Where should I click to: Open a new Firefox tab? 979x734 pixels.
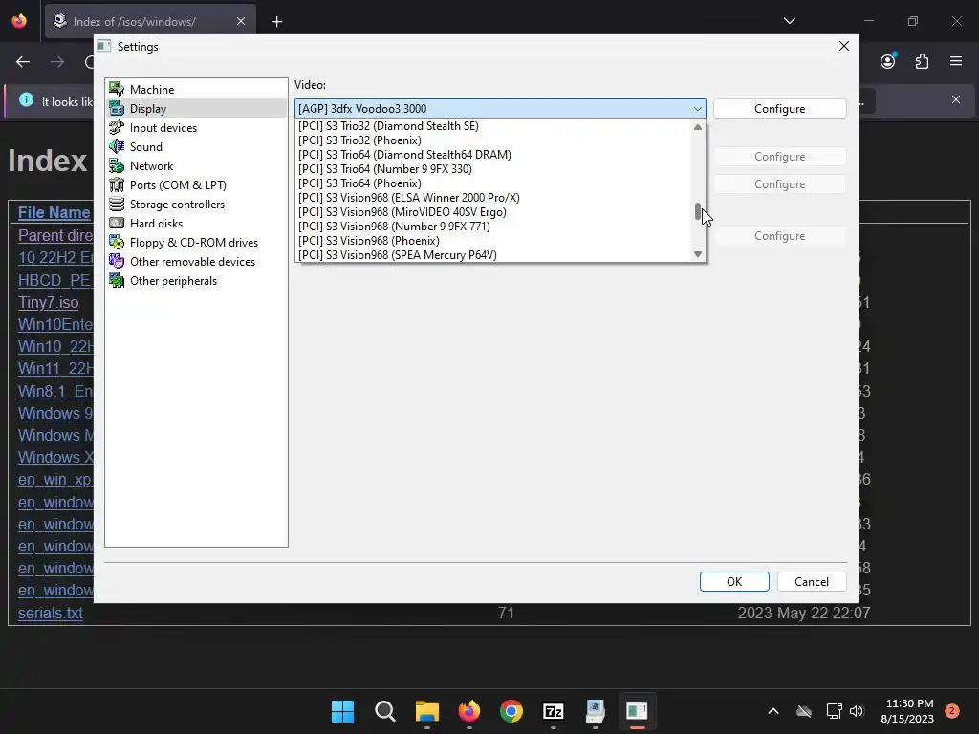click(x=276, y=22)
